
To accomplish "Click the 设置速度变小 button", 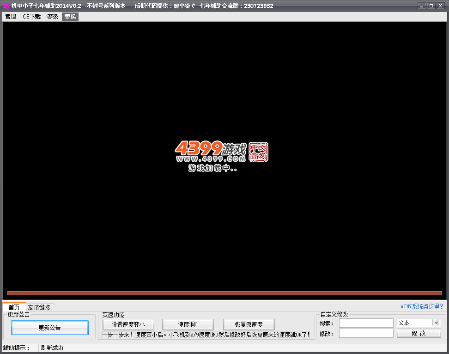I will coord(128,324).
